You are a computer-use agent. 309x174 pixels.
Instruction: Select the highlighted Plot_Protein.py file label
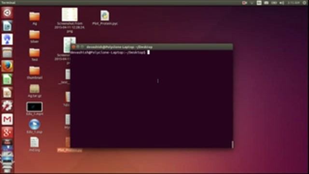(70, 150)
